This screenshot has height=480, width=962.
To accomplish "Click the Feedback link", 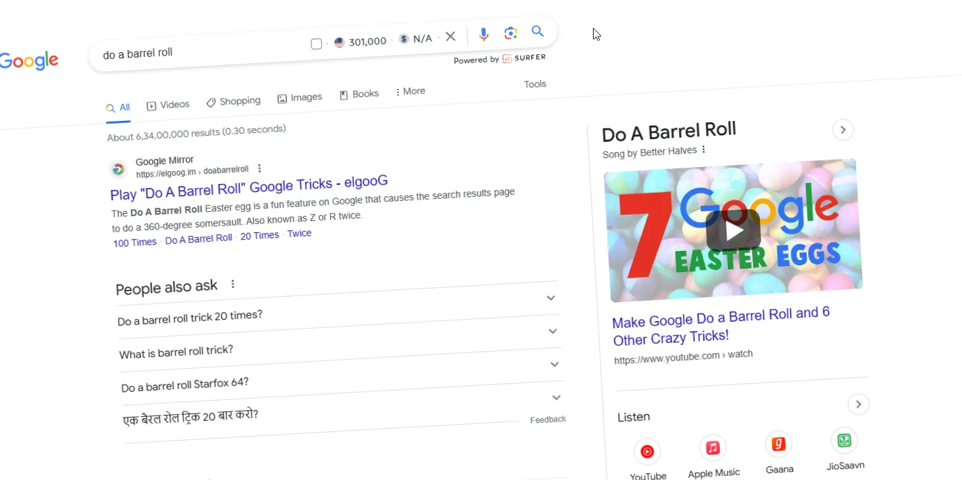I will [x=548, y=420].
